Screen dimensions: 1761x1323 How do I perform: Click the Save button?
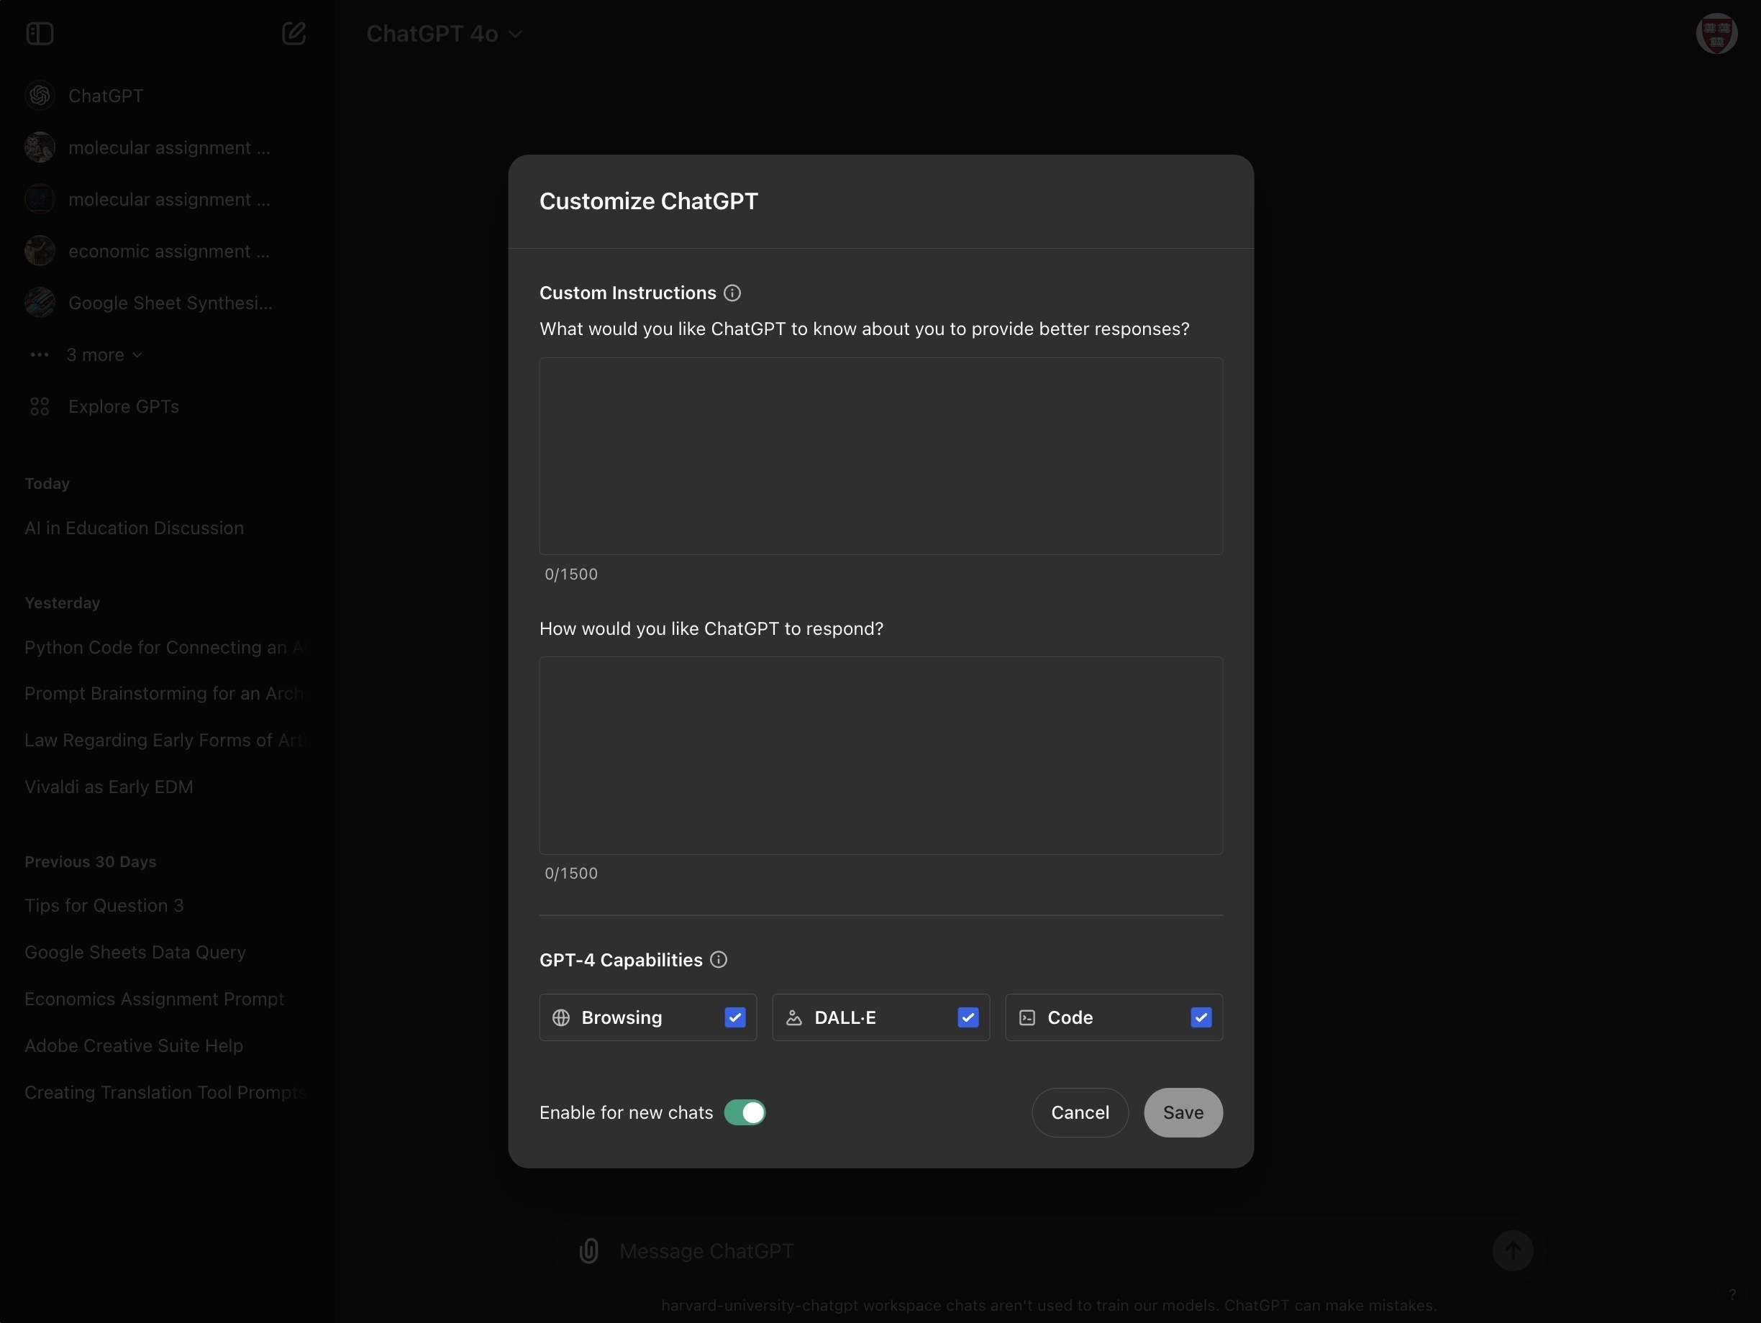(x=1182, y=1112)
